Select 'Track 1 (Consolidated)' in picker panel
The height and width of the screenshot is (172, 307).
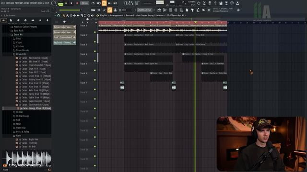pyautogui.click(x=65, y=37)
